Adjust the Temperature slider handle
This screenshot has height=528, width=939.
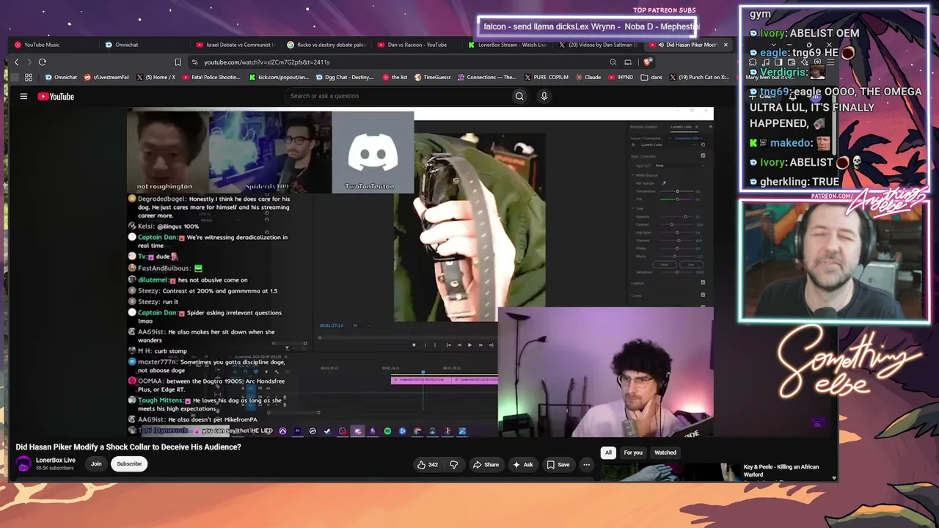pyautogui.click(x=677, y=191)
